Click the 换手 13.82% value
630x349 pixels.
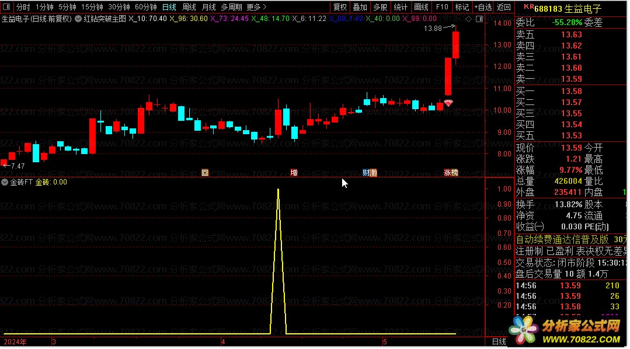click(x=569, y=204)
